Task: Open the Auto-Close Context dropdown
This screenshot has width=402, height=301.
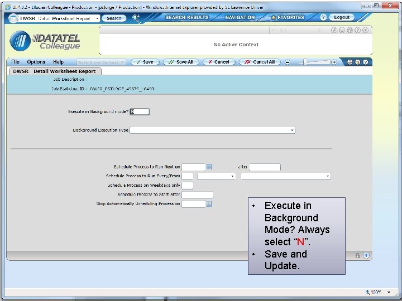Action: [122, 62]
